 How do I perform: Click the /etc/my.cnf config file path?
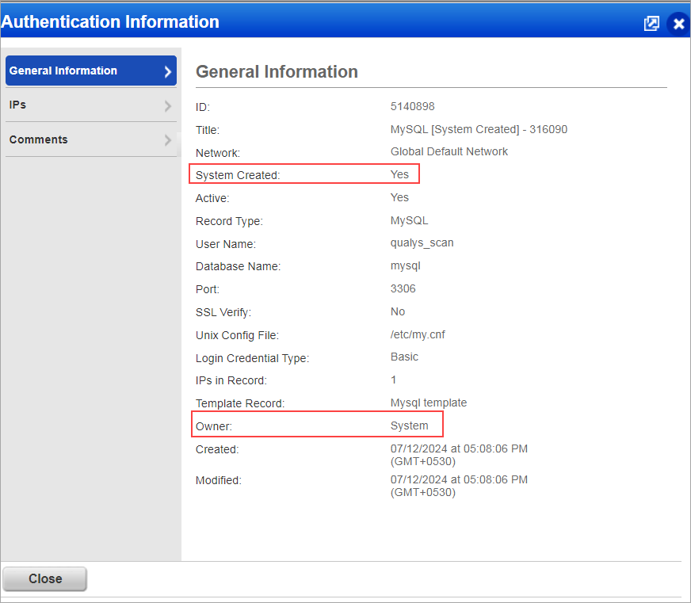tap(418, 334)
